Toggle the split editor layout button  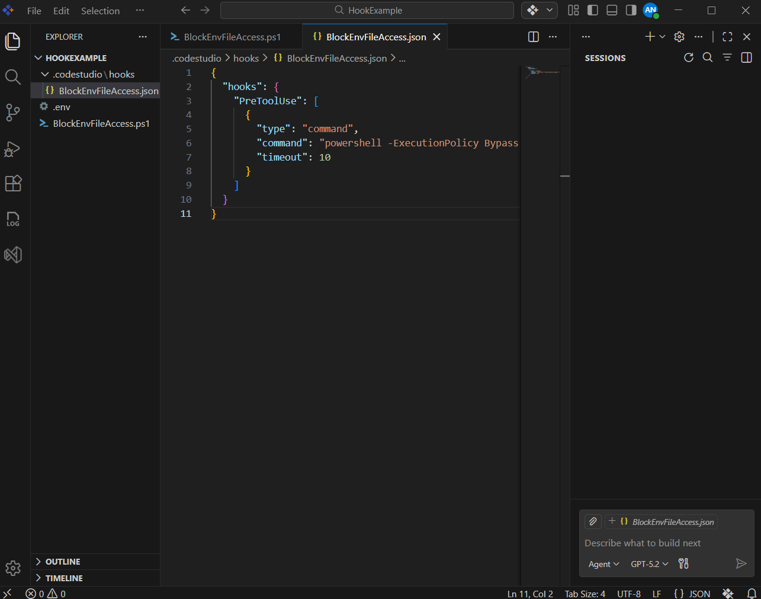click(x=532, y=36)
